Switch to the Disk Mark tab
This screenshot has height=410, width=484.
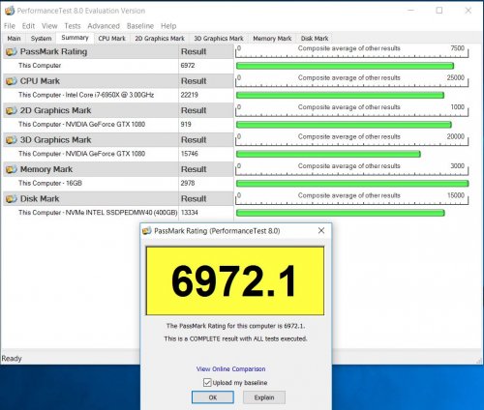[x=315, y=39]
